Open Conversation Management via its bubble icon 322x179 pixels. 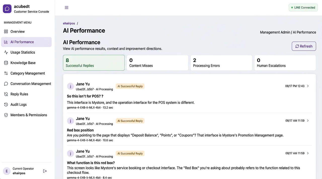click(x=6, y=84)
